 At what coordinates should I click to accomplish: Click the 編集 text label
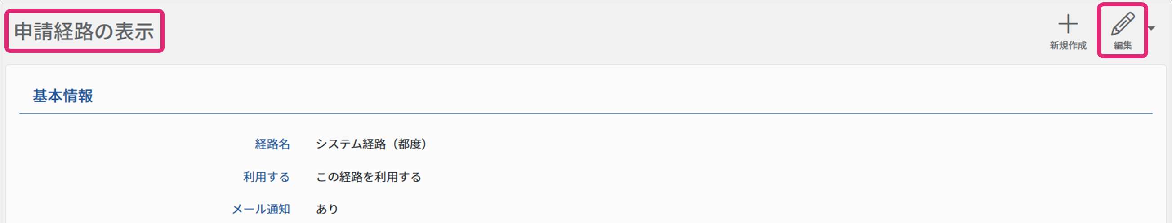tap(1123, 45)
